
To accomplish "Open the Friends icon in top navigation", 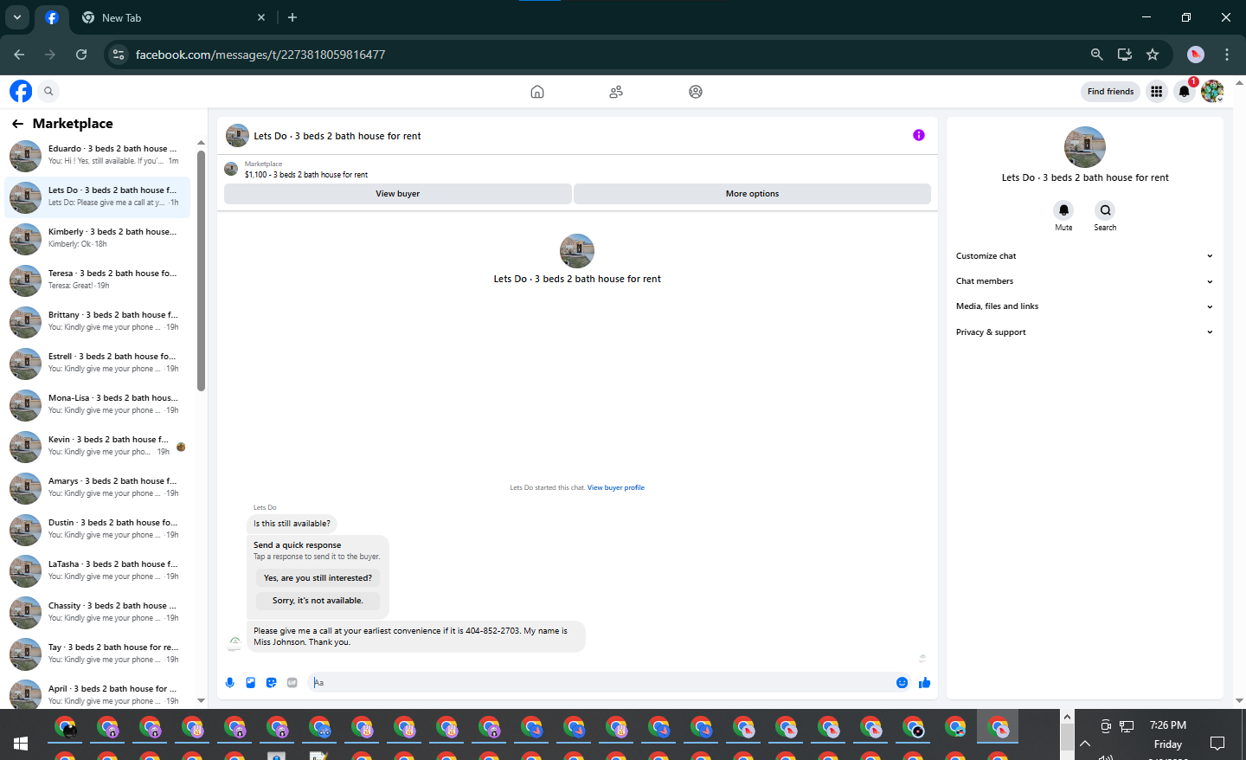I will pyautogui.click(x=616, y=92).
